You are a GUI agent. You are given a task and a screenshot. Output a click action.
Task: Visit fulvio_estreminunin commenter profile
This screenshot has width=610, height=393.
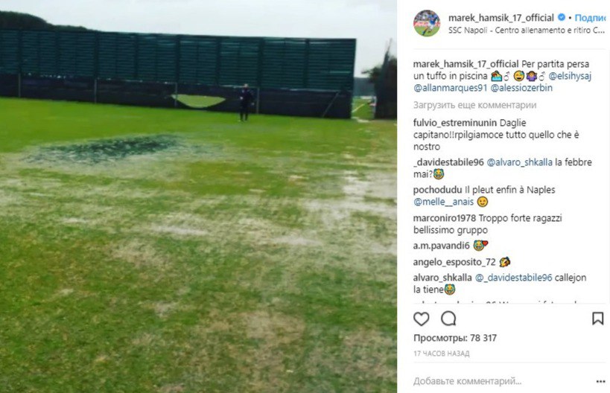click(x=455, y=124)
